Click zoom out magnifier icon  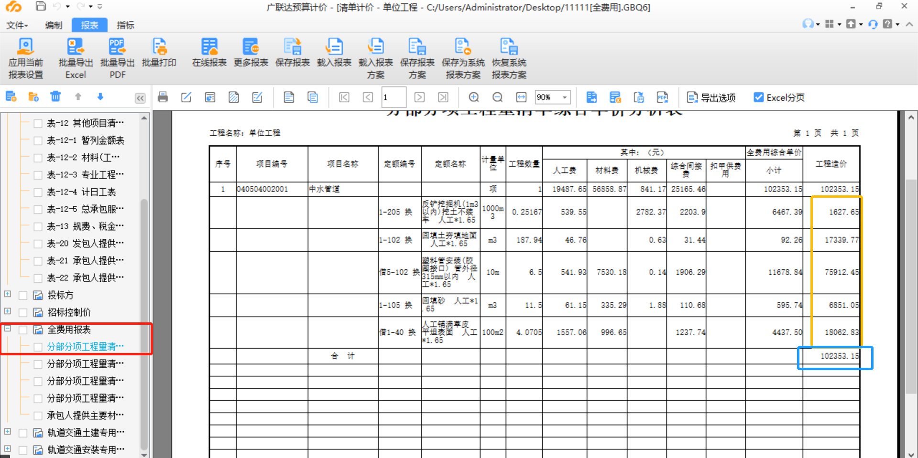point(498,97)
